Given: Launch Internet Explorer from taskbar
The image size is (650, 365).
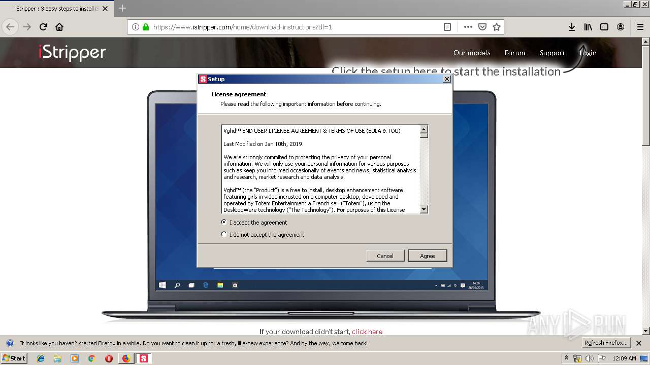Looking at the screenshot, I should tap(41, 358).
